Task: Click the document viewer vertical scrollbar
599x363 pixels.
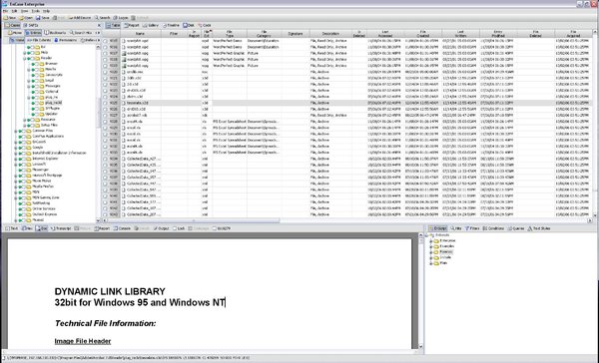Action: (x=421, y=291)
